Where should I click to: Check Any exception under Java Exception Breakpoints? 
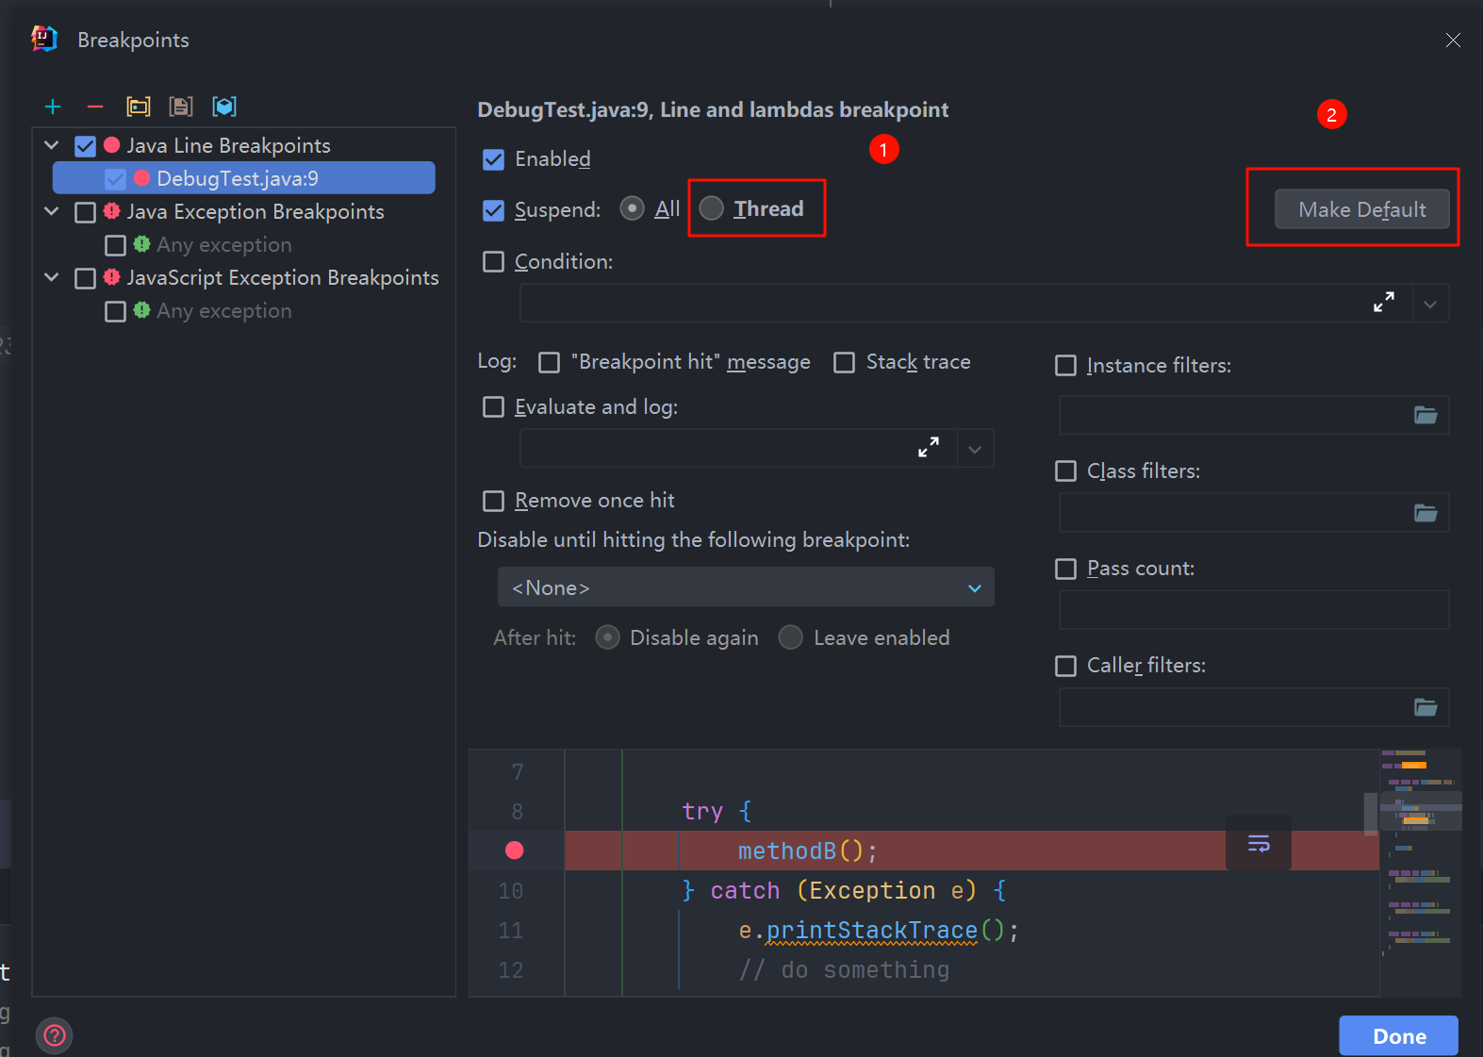coord(115,245)
